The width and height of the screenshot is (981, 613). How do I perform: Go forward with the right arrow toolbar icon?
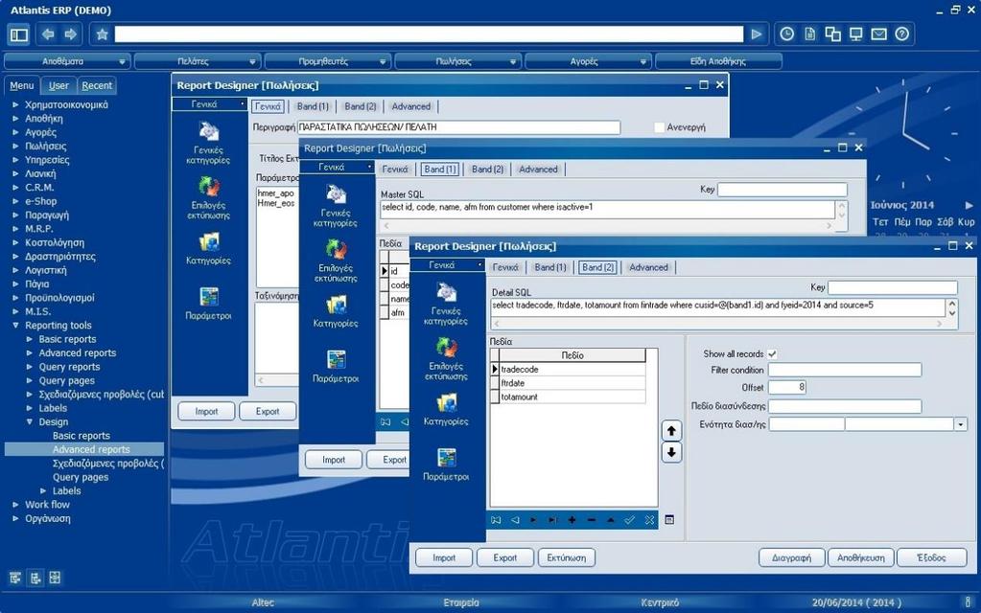point(71,34)
